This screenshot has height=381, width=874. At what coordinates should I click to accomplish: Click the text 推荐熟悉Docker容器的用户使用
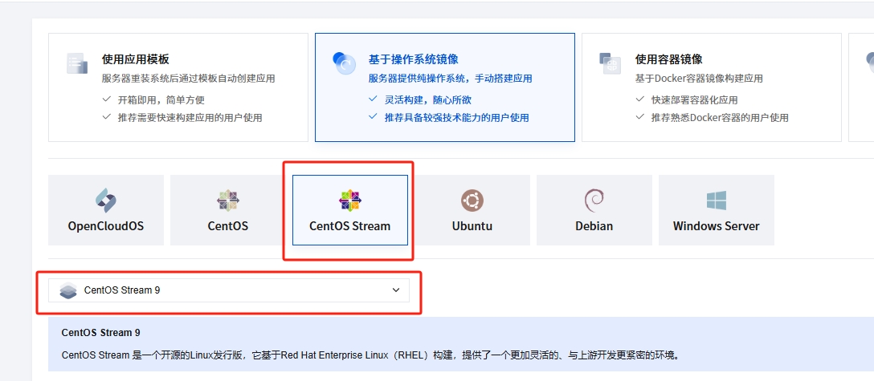tap(720, 118)
